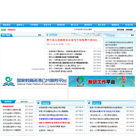Select slide number 10 in picture news
The height and width of the screenshot is (136, 136).
43,69
